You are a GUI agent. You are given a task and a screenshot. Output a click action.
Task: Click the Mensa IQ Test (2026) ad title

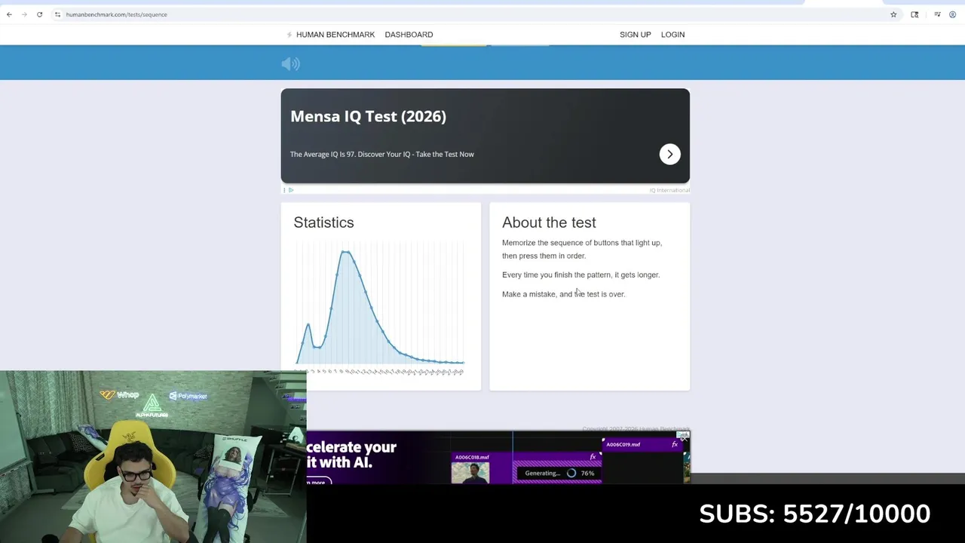(368, 116)
